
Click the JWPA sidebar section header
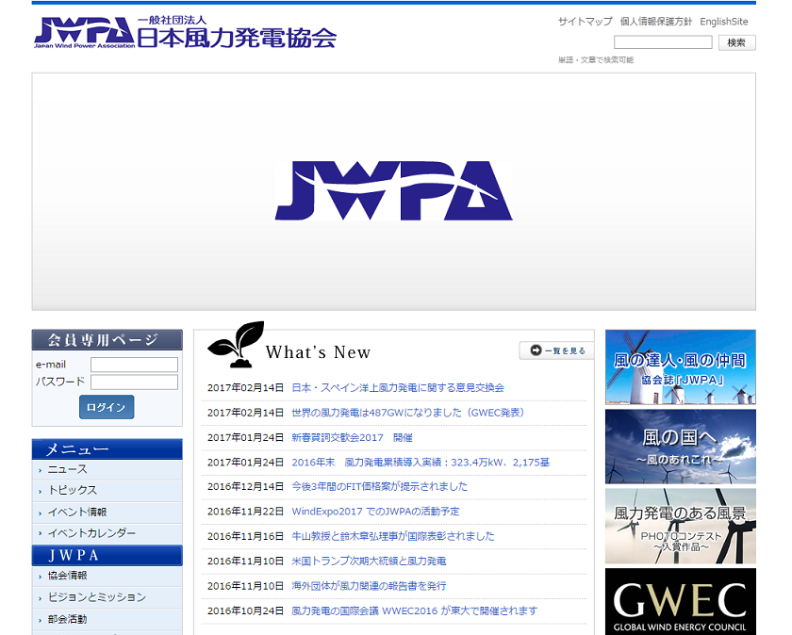[107, 555]
